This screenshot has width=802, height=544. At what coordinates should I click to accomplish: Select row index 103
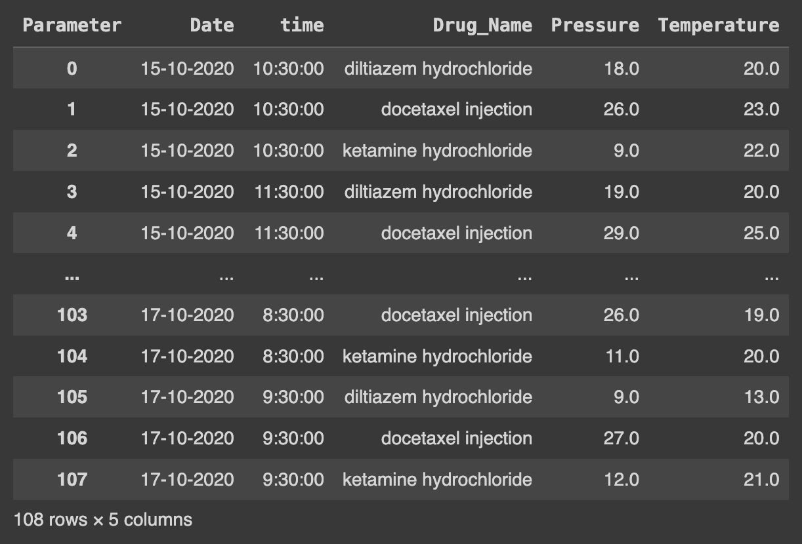[72, 315]
